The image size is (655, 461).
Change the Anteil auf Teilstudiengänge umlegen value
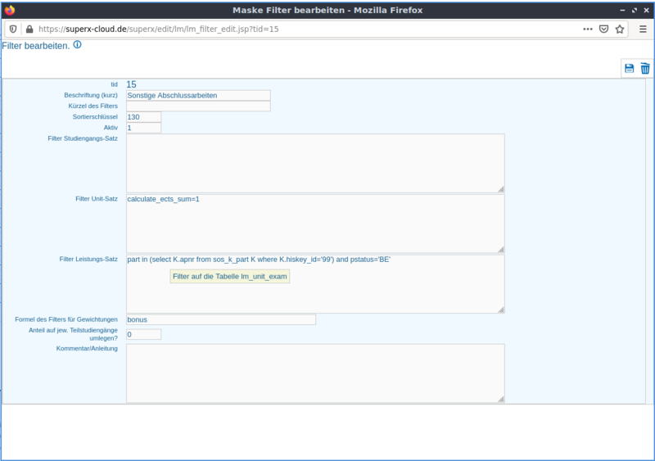pyautogui.click(x=144, y=334)
